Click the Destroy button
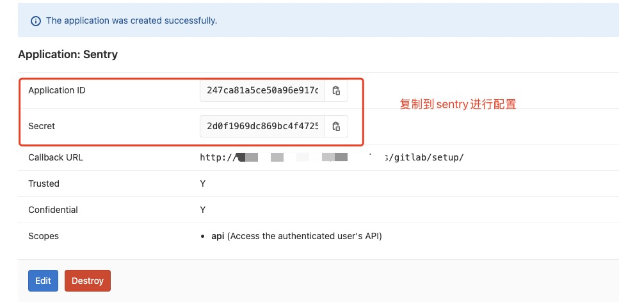 coord(88,281)
